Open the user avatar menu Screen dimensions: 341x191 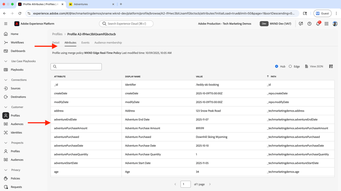[335, 24]
